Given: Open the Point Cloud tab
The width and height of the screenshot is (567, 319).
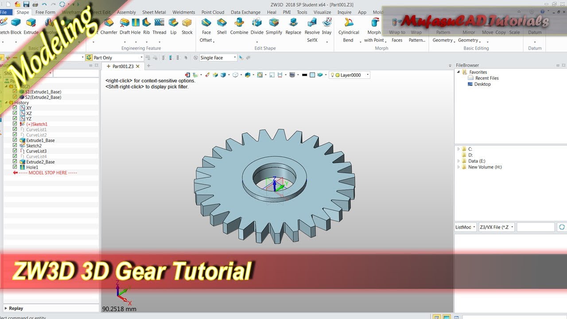Looking at the screenshot, I should point(213,12).
